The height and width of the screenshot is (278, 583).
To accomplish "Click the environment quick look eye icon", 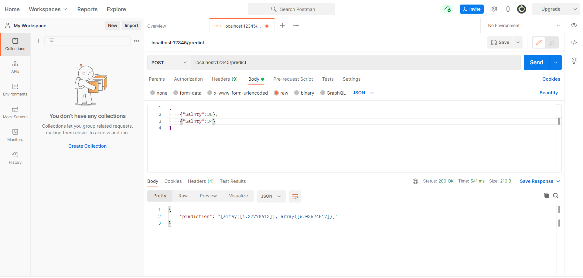I will [574, 25].
